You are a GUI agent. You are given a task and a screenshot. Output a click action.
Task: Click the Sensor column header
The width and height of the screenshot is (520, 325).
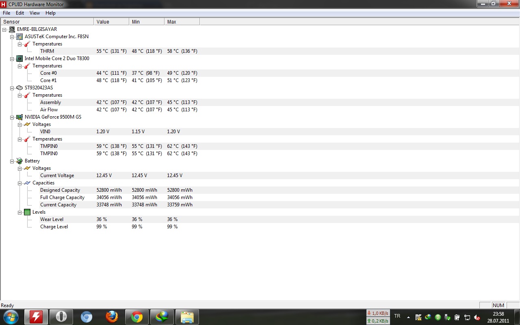47,22
